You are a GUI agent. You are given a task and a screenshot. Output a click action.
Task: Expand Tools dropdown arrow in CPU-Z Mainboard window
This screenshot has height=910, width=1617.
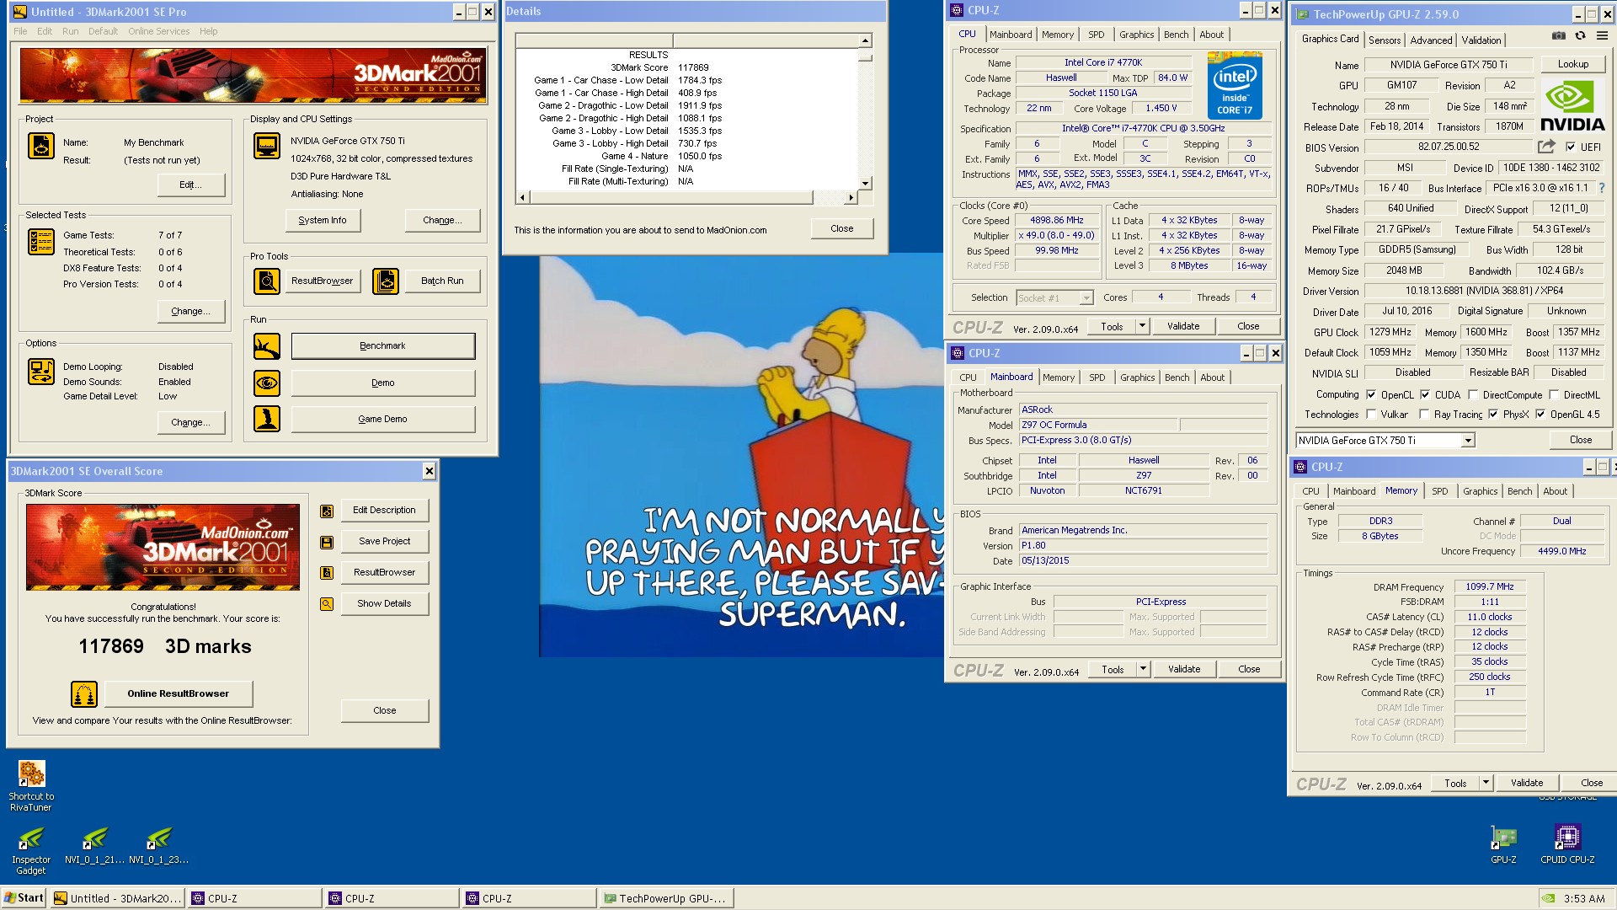click(1143, 669)
